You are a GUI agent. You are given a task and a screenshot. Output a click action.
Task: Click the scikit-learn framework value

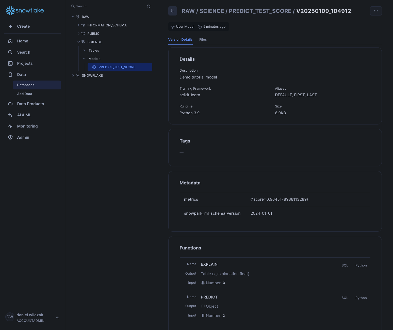pos(190,95)
